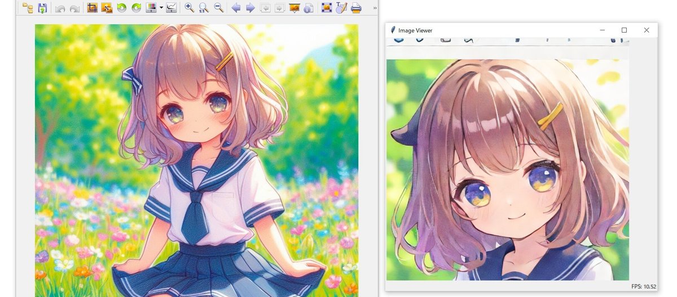Open the Resize image tool
This screenshot has height=297, width=677.
(x=107, y=8)
